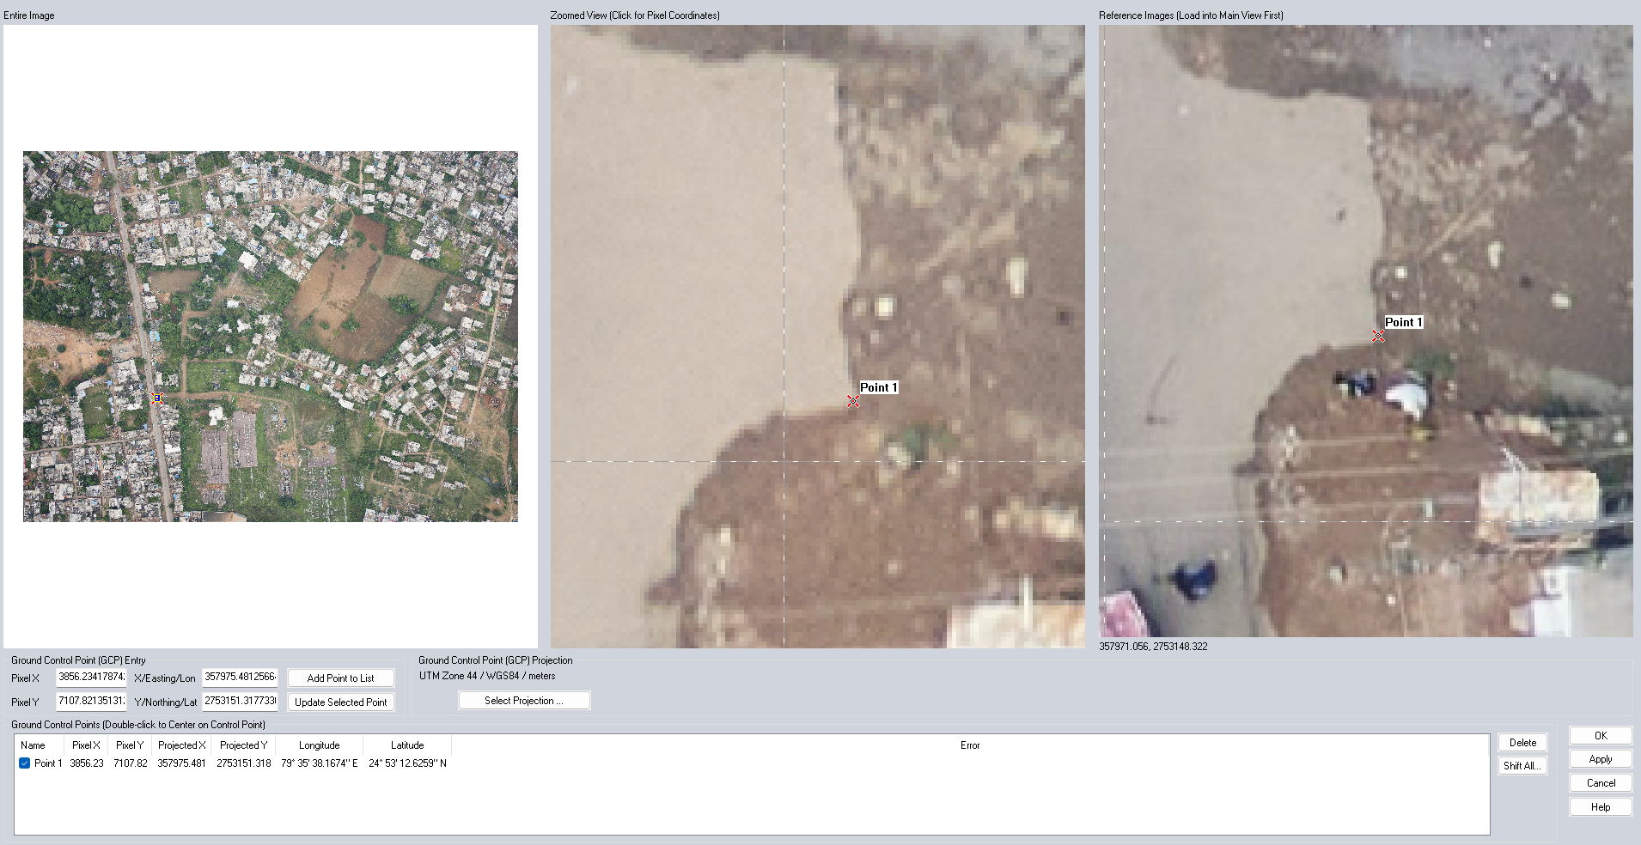The height and width of the screenshot is (845, 1641).
Task: Click the Apply button
Action: pyautogui.click(x=1600, y=759)
